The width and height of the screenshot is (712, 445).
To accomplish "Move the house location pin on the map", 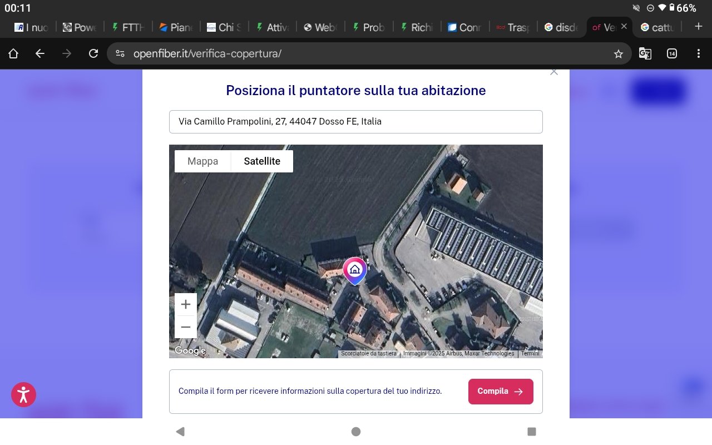I will (x=354, y=270).
